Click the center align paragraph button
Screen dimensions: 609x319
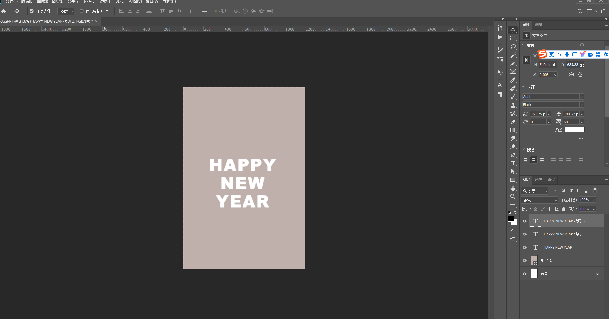(x=533, y=160)
